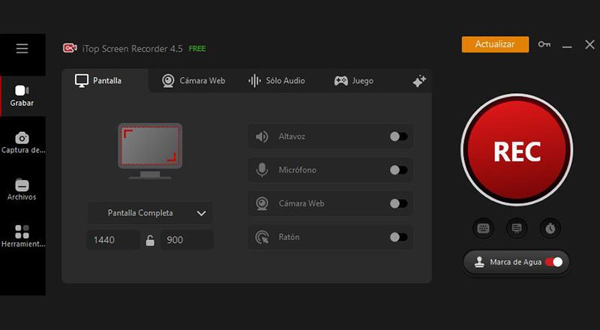Image resolution: width=600 pixels, height=330 pixels.
Task: Expand the Pantalla Completa dropdown
Action: 150,213
